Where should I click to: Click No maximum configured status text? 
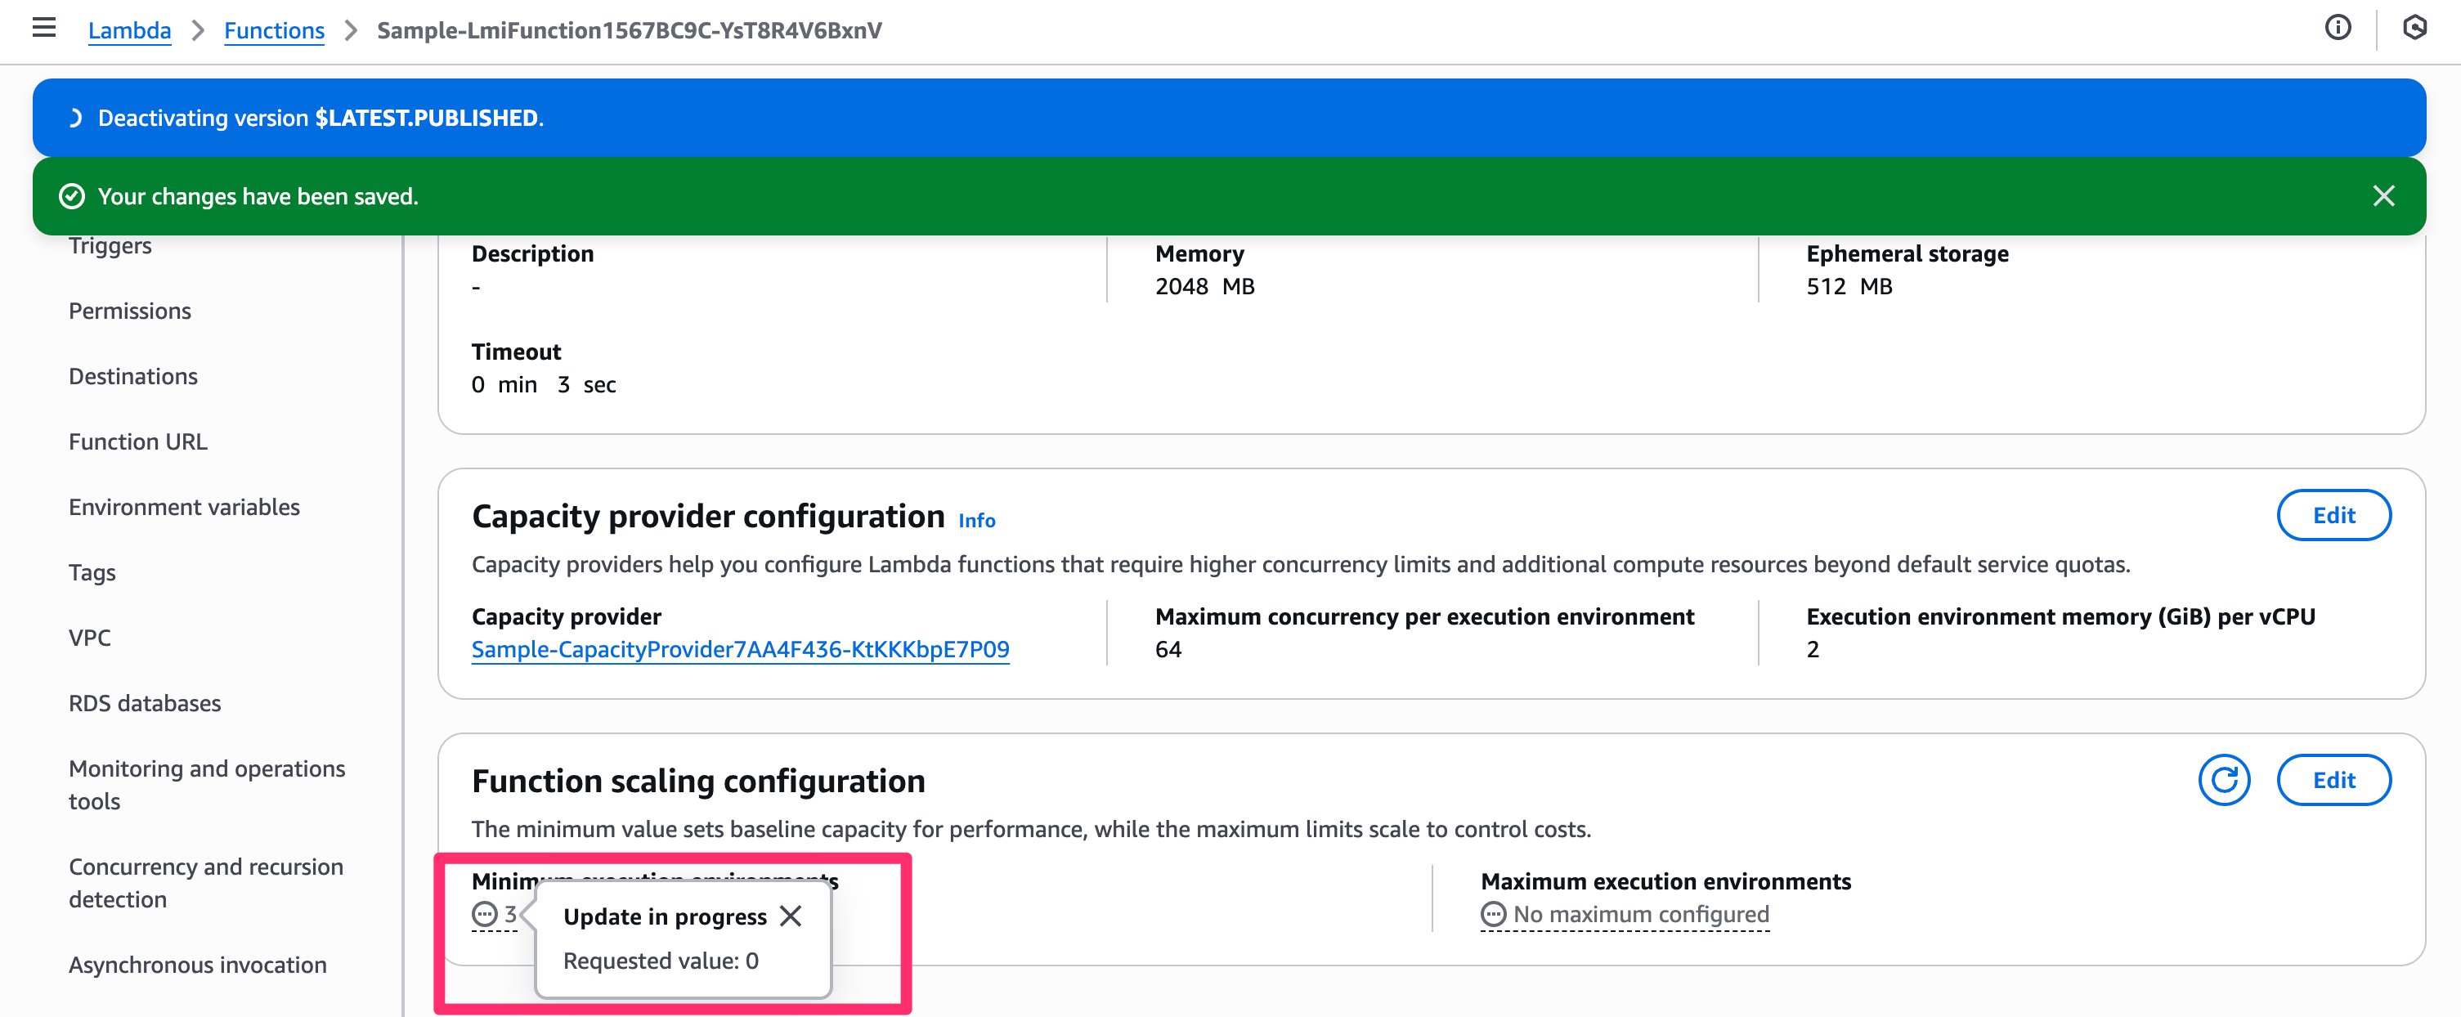(1640, 914)
